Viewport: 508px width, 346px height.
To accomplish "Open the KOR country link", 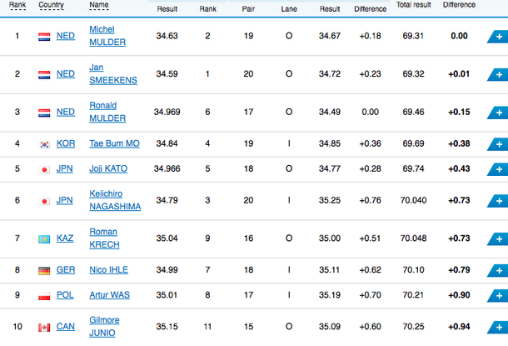I will [66, 143].
